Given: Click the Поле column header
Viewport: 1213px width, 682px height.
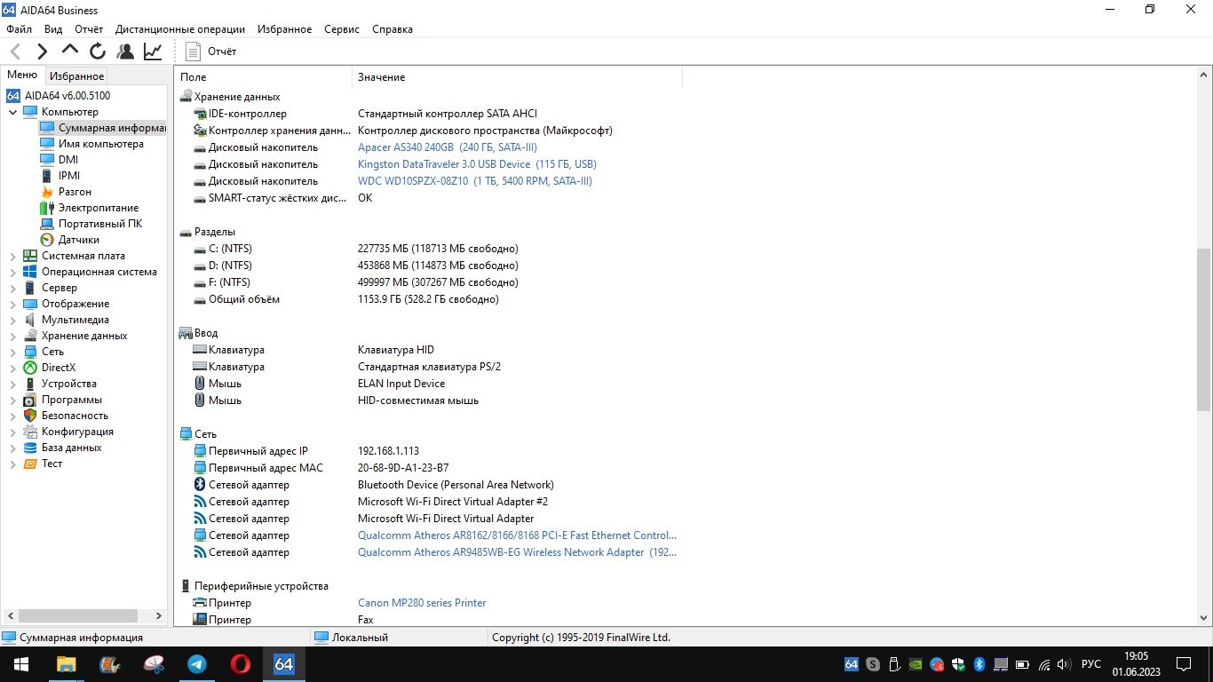Looking at the screenshot, I should [263, 77].
